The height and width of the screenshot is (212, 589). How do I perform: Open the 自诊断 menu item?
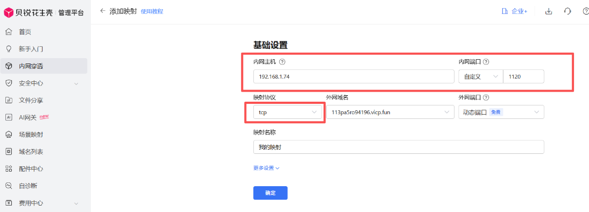coord(44,186)
